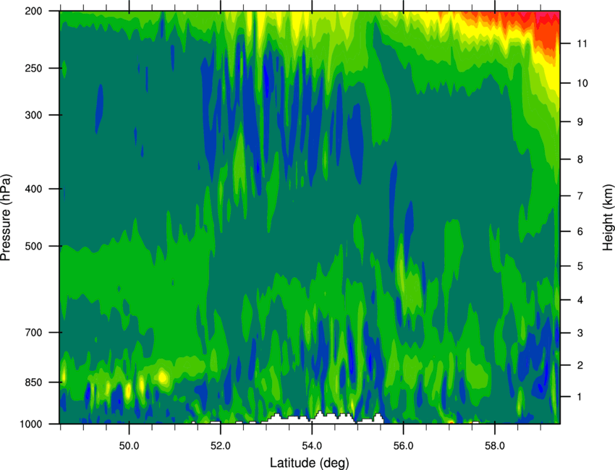This screenshot has width=615, height=470.
Task: Click the 500 pressure axis label
Action: coord(33,246)
